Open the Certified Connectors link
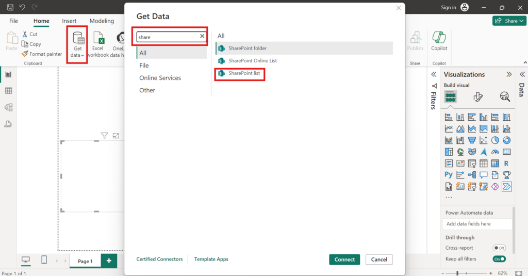 pos(159,259)
